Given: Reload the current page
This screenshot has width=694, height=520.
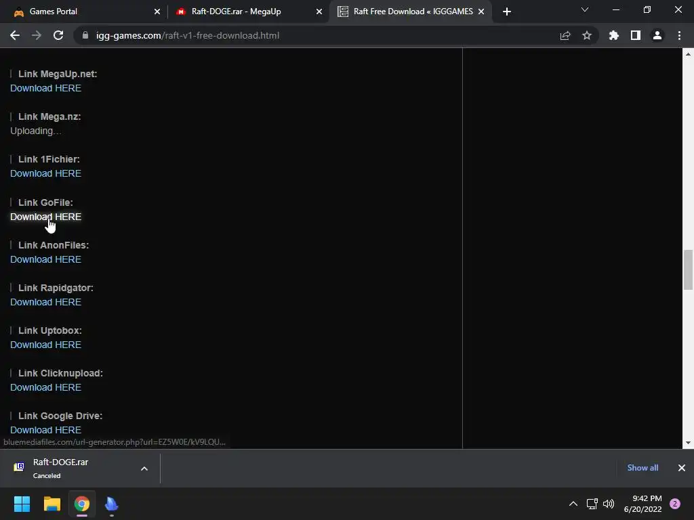Looking at the screenshot, I should pos(58,35).
